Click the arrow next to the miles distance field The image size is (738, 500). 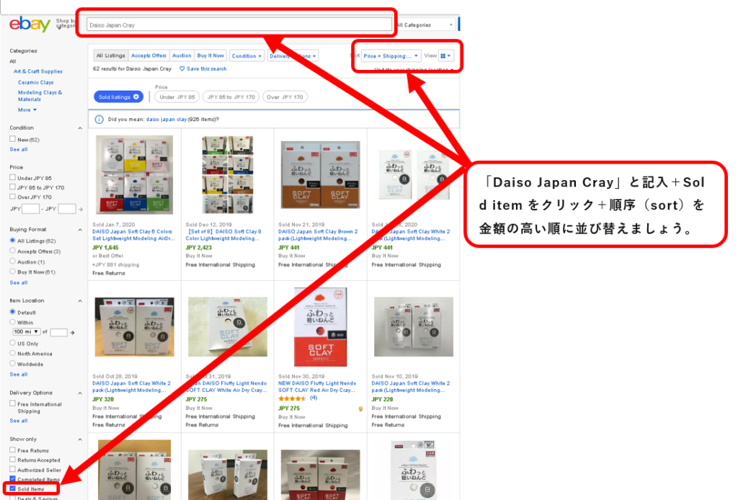(72, 333)
